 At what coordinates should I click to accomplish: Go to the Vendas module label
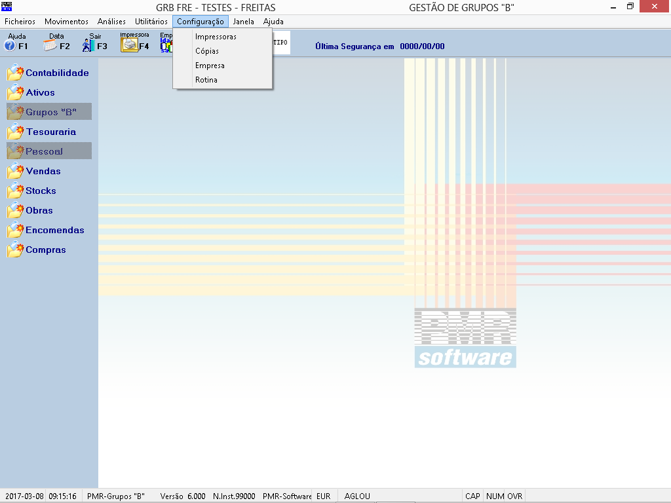coord(43,171)
